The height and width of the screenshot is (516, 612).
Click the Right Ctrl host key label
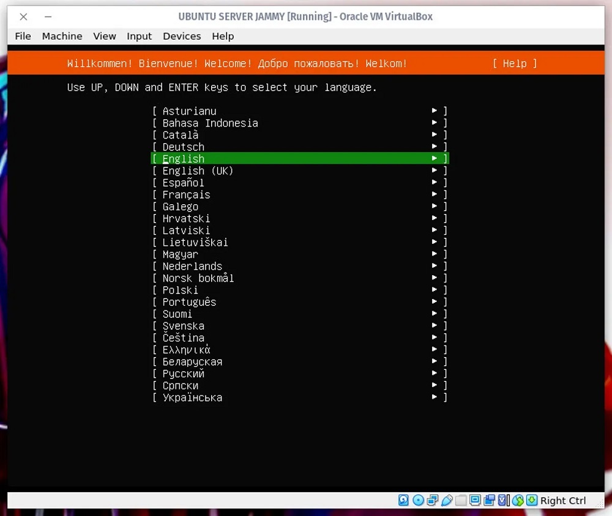[563, 500]
